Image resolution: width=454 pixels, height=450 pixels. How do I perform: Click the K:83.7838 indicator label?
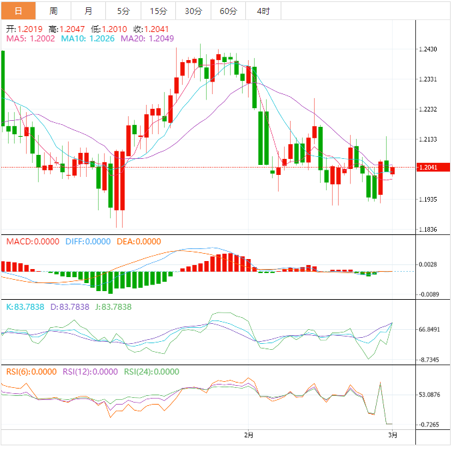click(25, 306)
